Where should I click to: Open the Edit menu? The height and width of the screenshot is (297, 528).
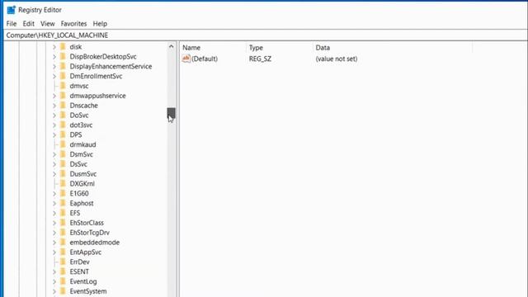click(28, 24)
